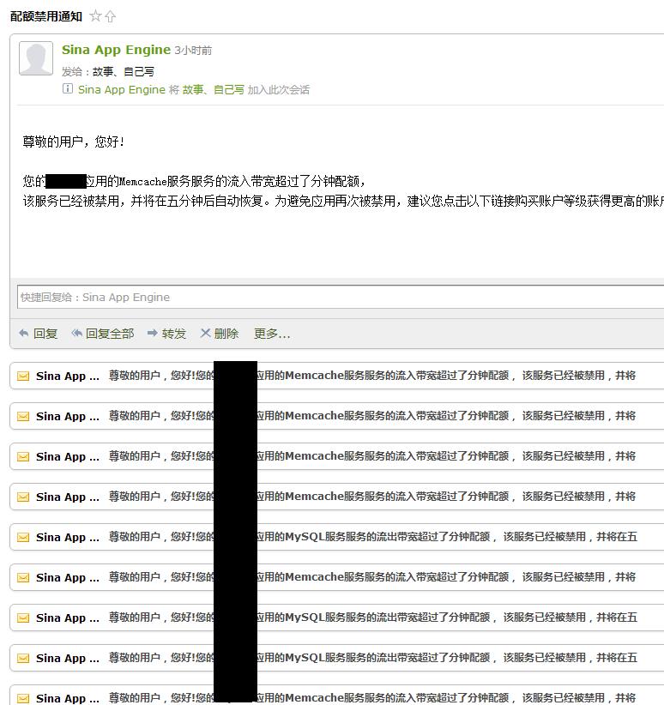Click the forward arrow icon
Image resolution: width=664 pixels, height=705 pixels.
pos(153,333)
